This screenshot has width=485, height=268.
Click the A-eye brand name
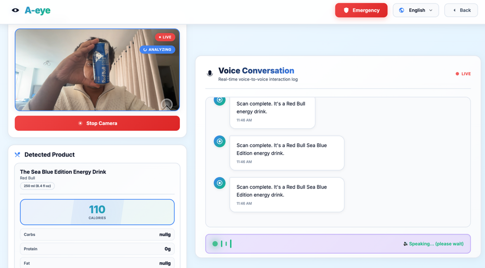coord(37,10)
